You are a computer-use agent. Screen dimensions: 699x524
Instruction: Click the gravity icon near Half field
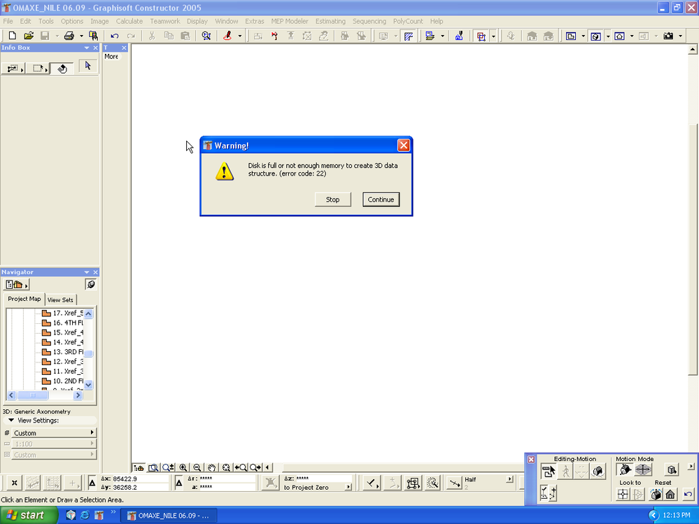(454, 483)
